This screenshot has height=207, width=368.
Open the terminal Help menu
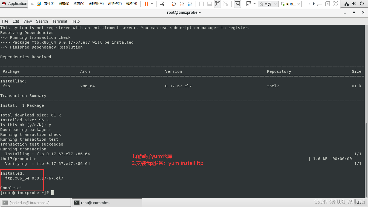coord(75,21)
